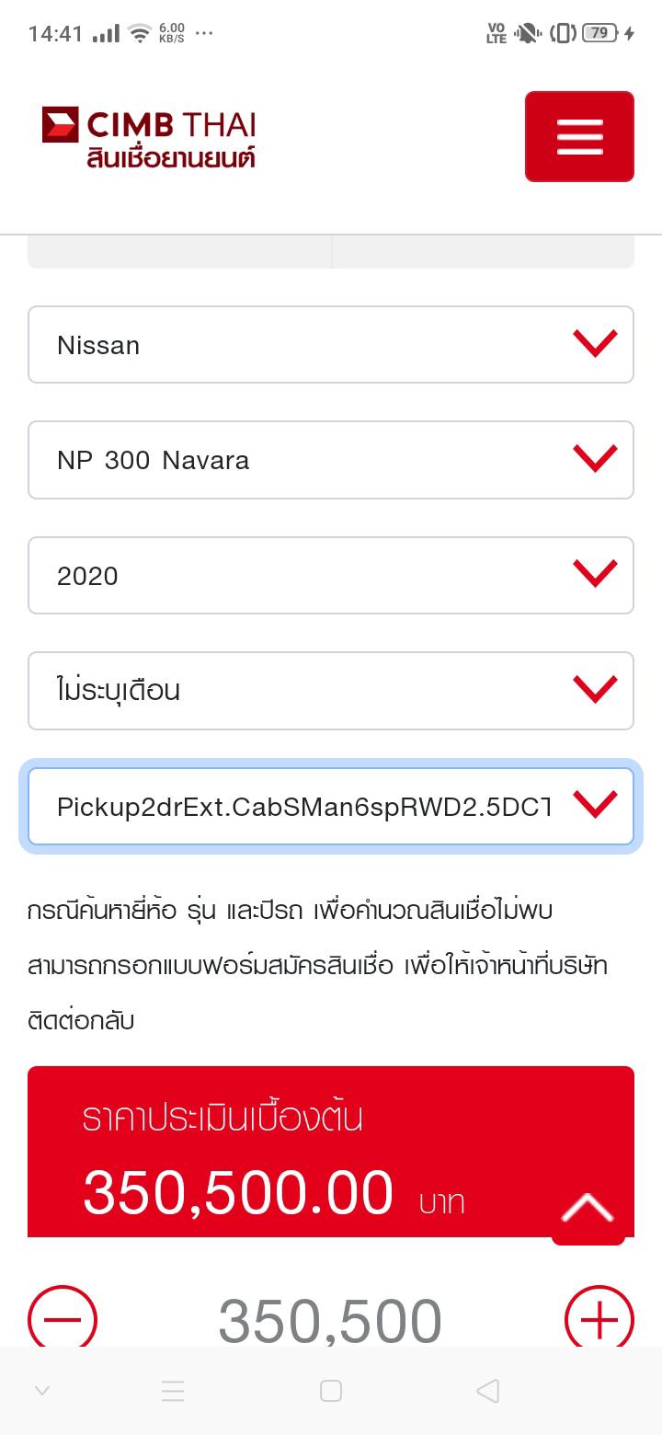The width and height of the screenshot is (662, 1435).
Task: Open recent apps from navigation bar
Action: [x=173, y=1391]
